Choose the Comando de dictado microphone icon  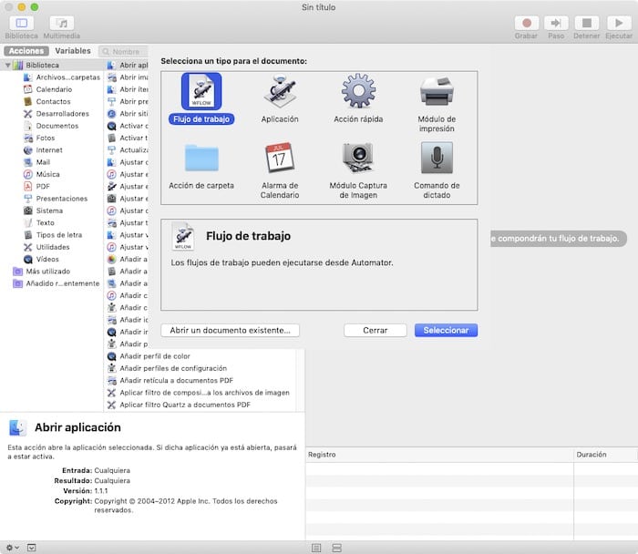tap(437, 159)
